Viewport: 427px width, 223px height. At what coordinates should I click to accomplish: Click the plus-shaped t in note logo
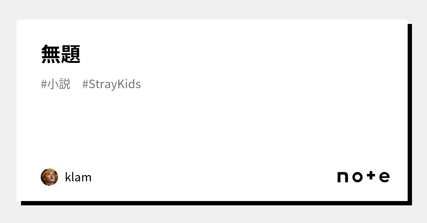(x=371, y=176)
